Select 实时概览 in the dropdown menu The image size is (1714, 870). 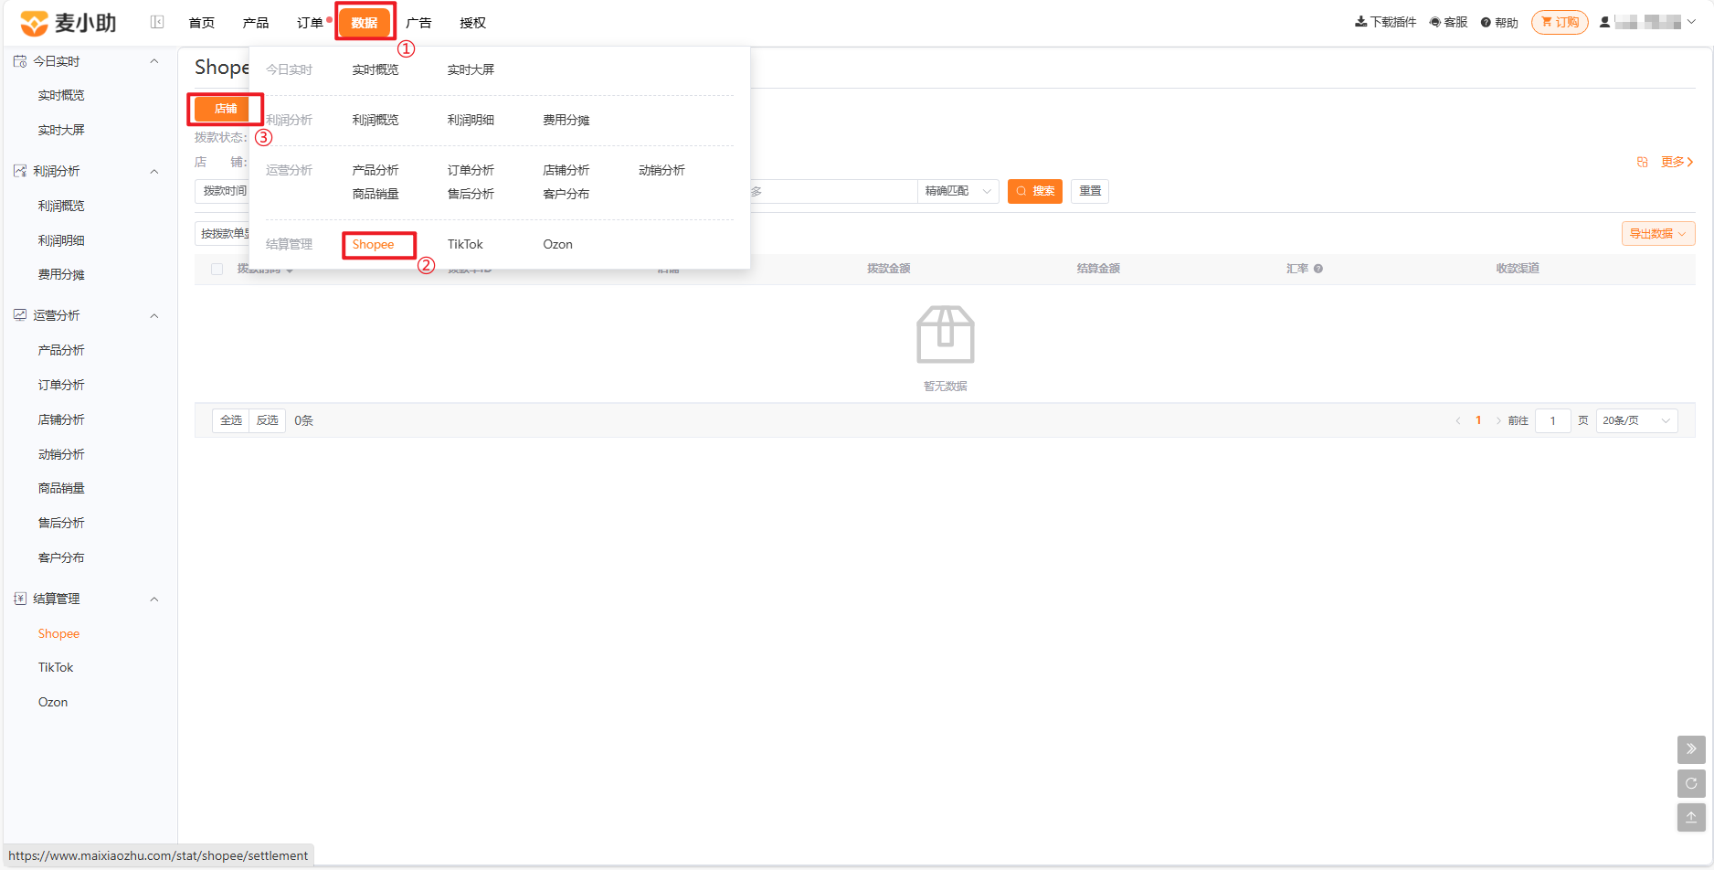click(x=376, y=69)
